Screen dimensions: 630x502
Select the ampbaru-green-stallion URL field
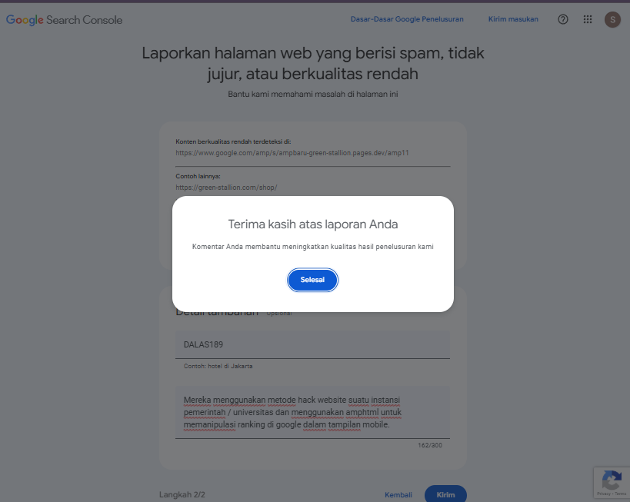tap(312, 153)
